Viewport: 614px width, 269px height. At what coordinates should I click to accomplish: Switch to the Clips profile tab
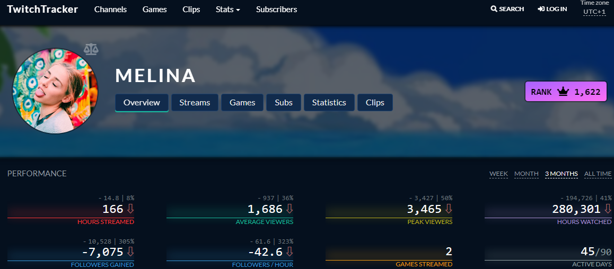coord(375,102)
